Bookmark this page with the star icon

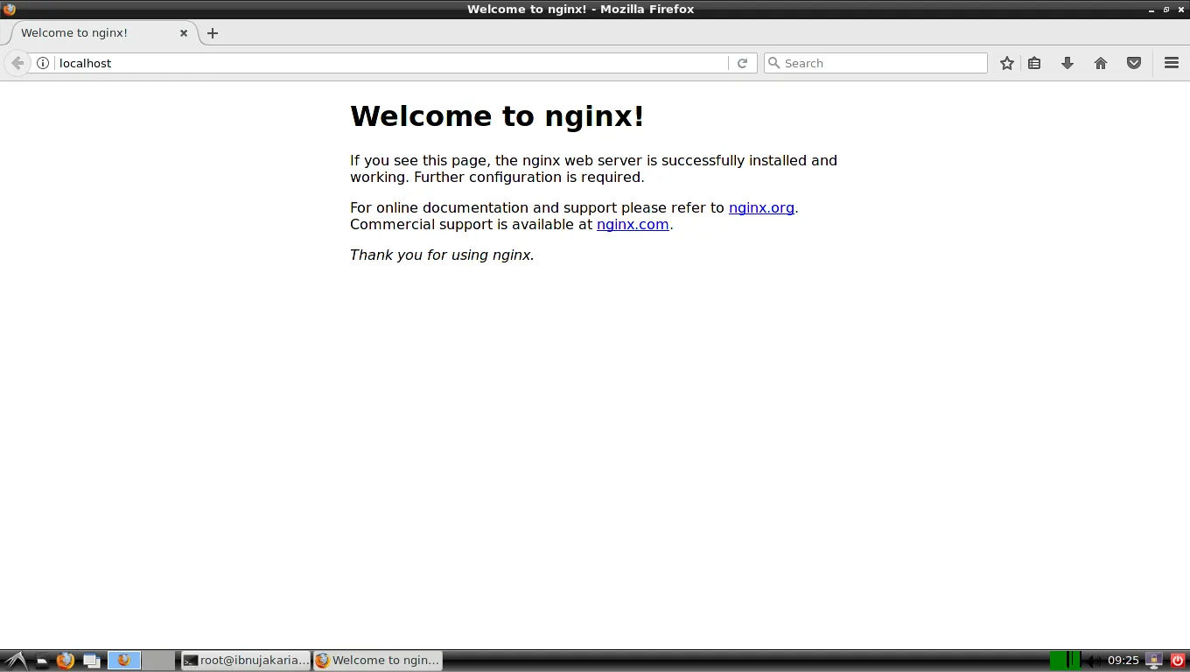pyautogui.click(x=1007, y=63)
